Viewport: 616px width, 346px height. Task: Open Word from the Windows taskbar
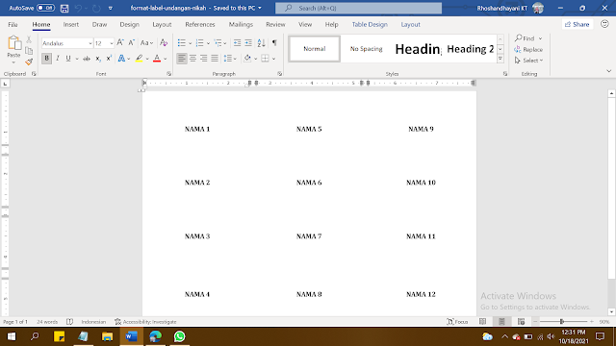(131, 336)
